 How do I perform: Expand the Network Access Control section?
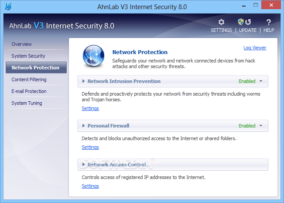point(83,165)
